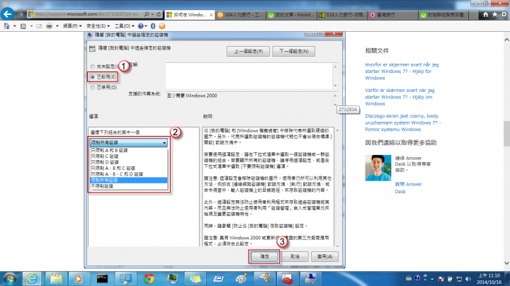Click the blue Help question mark icon

140,26
